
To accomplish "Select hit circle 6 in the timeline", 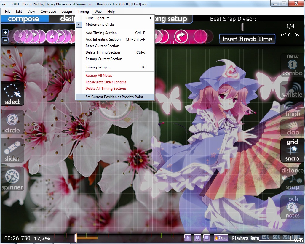I will [52, 36].
